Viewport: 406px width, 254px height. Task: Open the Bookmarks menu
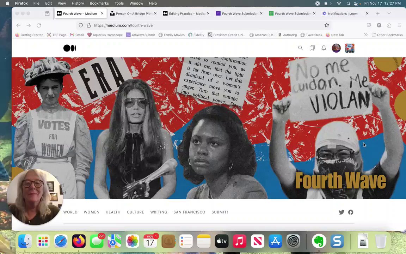99,4
